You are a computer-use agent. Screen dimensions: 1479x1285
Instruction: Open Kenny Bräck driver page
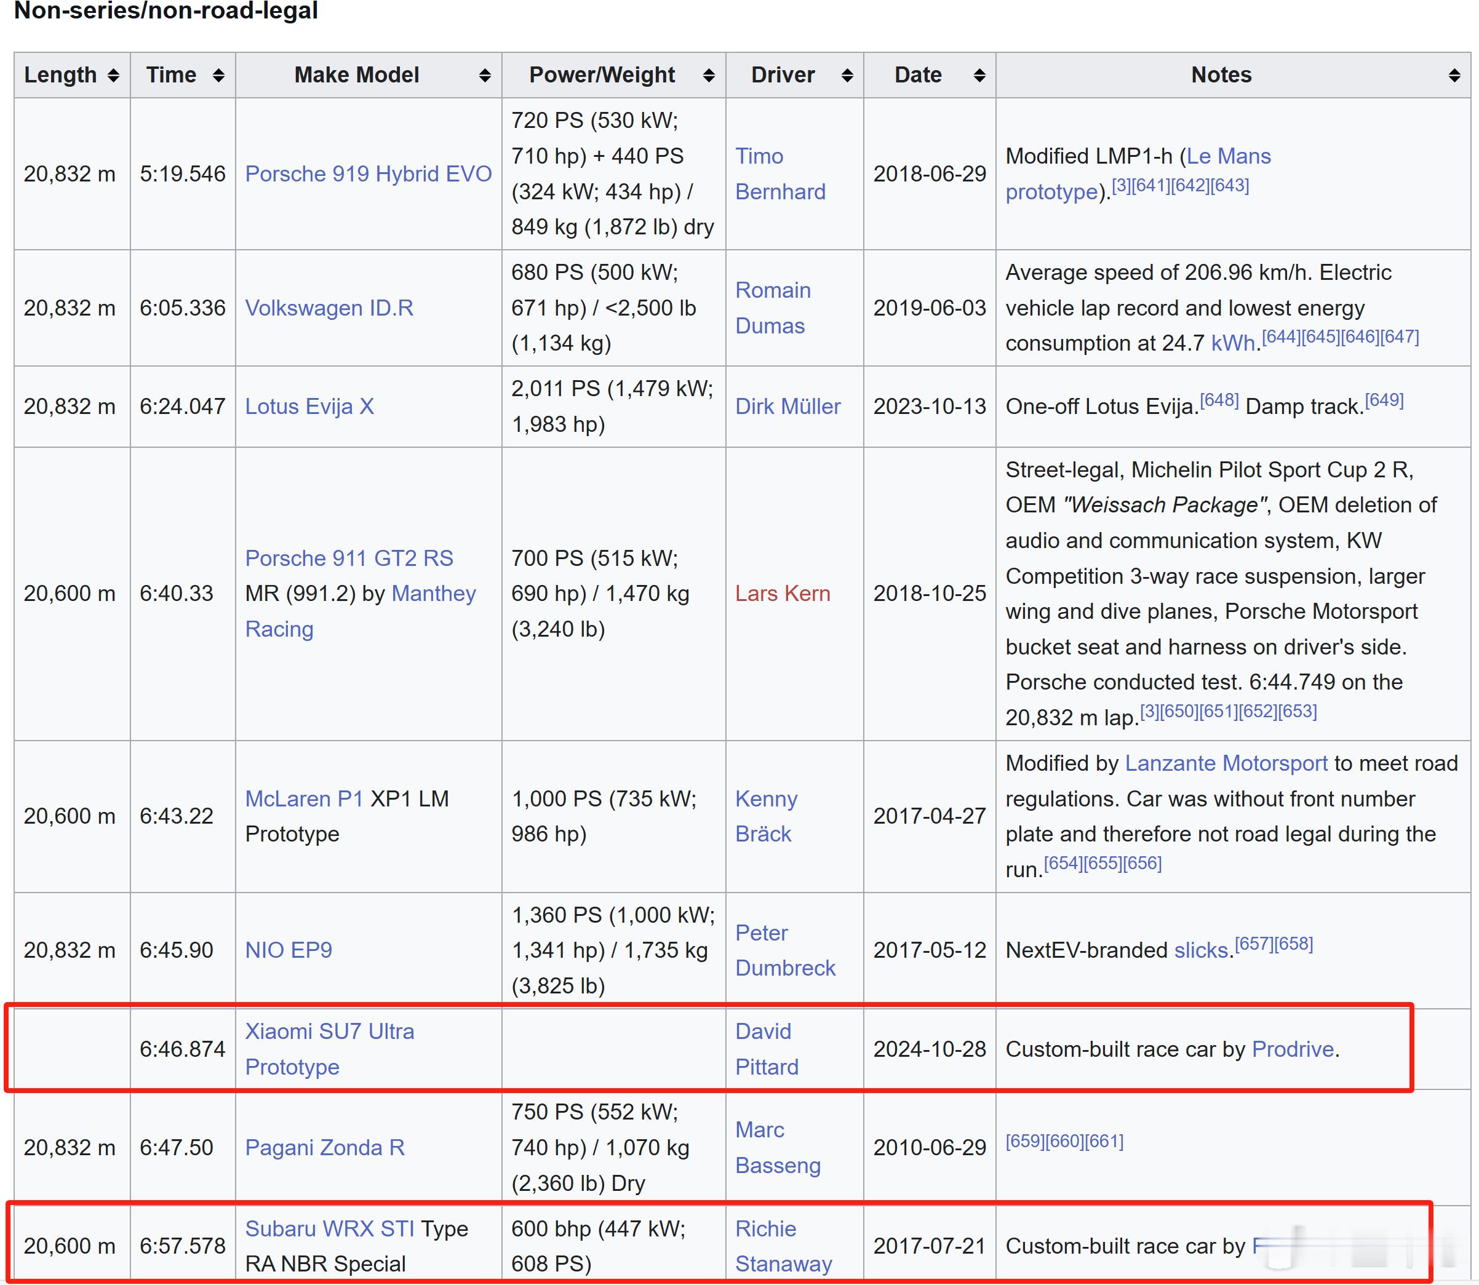[766, 816]
